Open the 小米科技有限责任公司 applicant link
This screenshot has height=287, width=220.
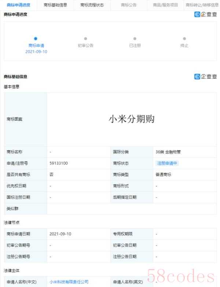(69, 282)
